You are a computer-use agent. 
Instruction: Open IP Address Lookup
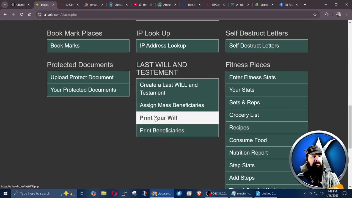tap(177, 46)
